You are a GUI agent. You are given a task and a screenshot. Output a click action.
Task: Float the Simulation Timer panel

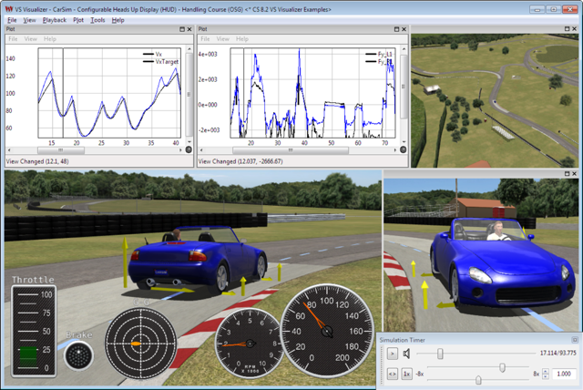[575, 339]
